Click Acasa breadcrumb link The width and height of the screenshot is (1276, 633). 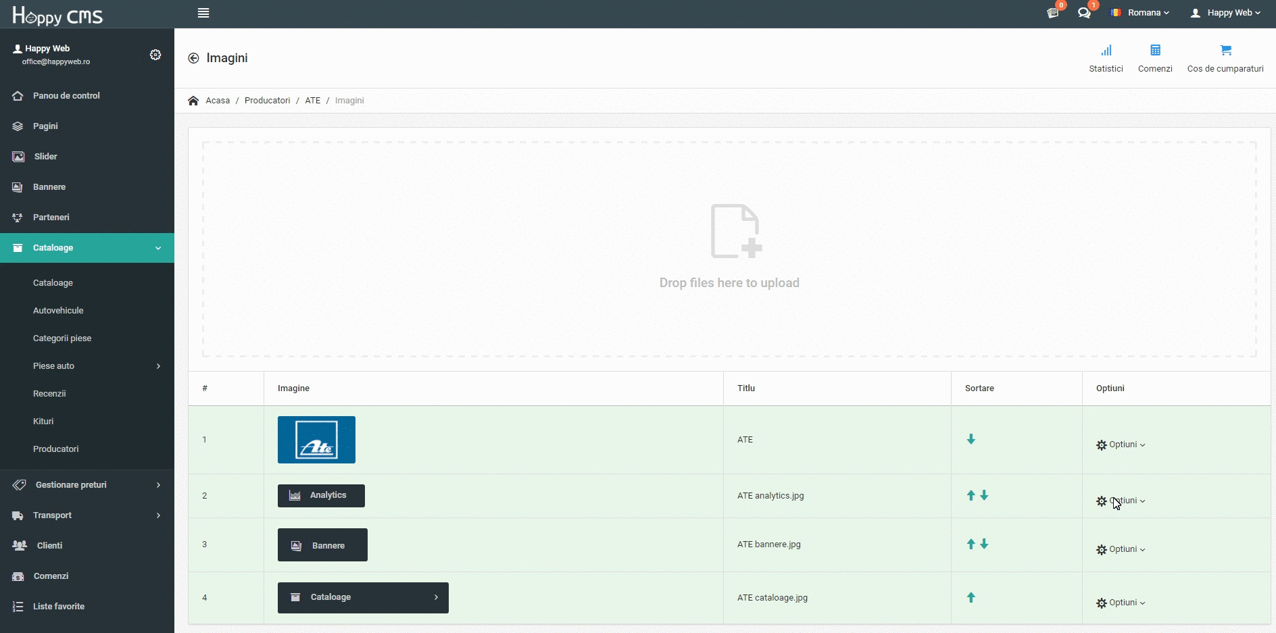[x=218, y=101]
